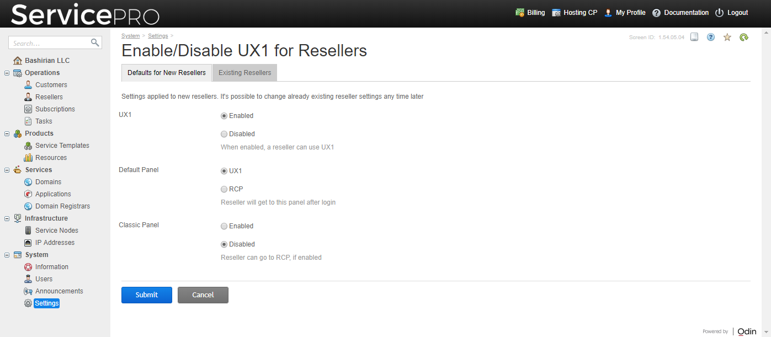Add page to favorites with star icon
The image size is (771, 337).
727,37
